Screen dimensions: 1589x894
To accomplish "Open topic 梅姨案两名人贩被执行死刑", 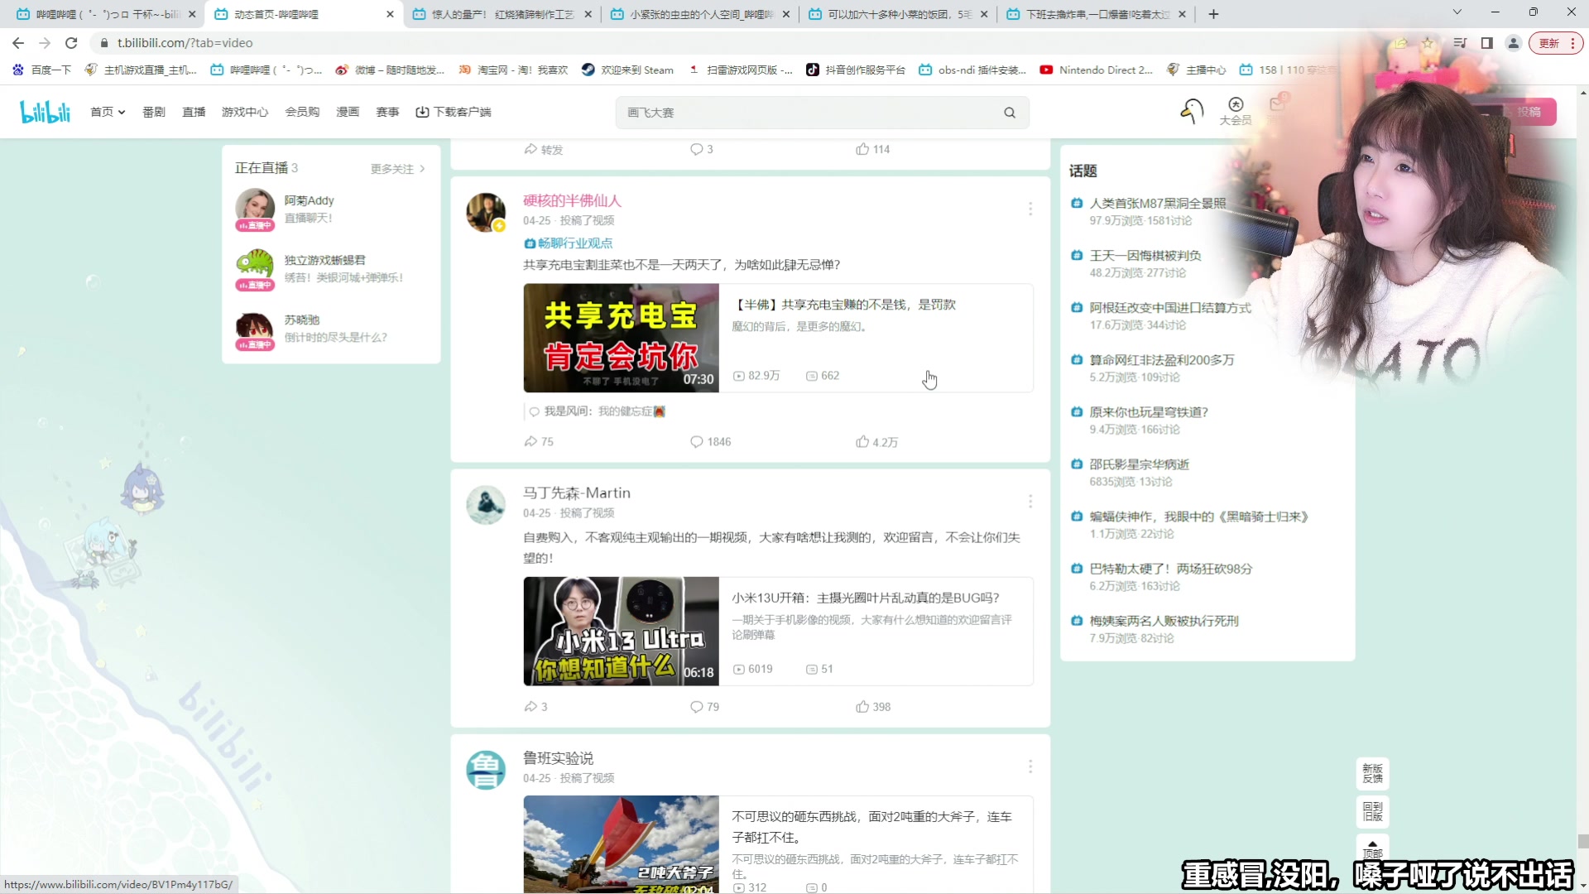I will (x=1164, y=622).
